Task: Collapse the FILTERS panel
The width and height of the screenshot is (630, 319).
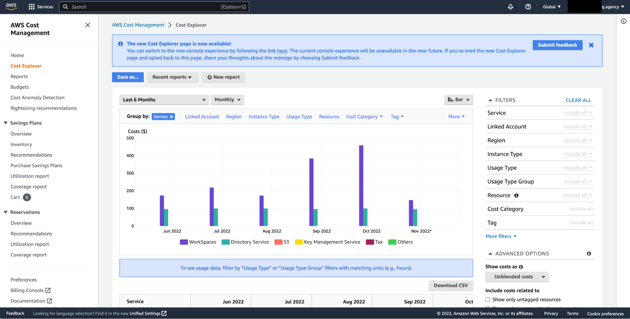Action: [490, 100]
